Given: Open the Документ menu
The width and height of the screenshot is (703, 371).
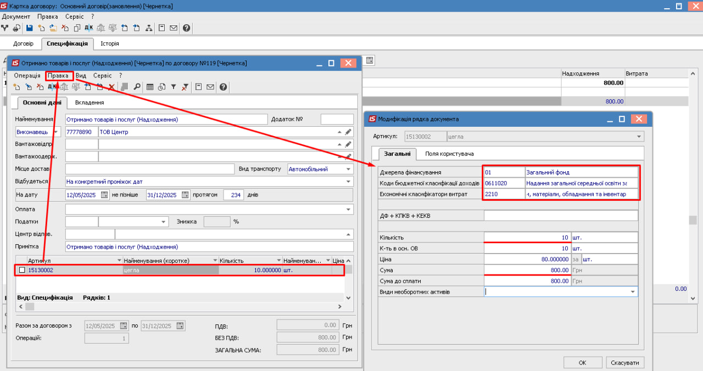Looking at the screenshot, I should click(x=16, y=16).
